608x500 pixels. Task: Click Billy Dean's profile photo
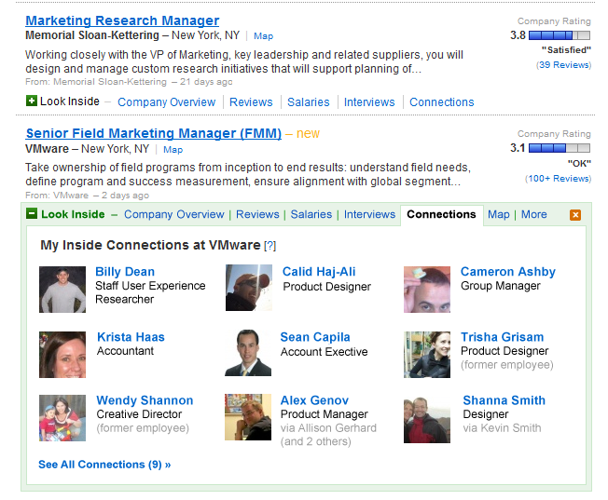(x=62, y=290)
